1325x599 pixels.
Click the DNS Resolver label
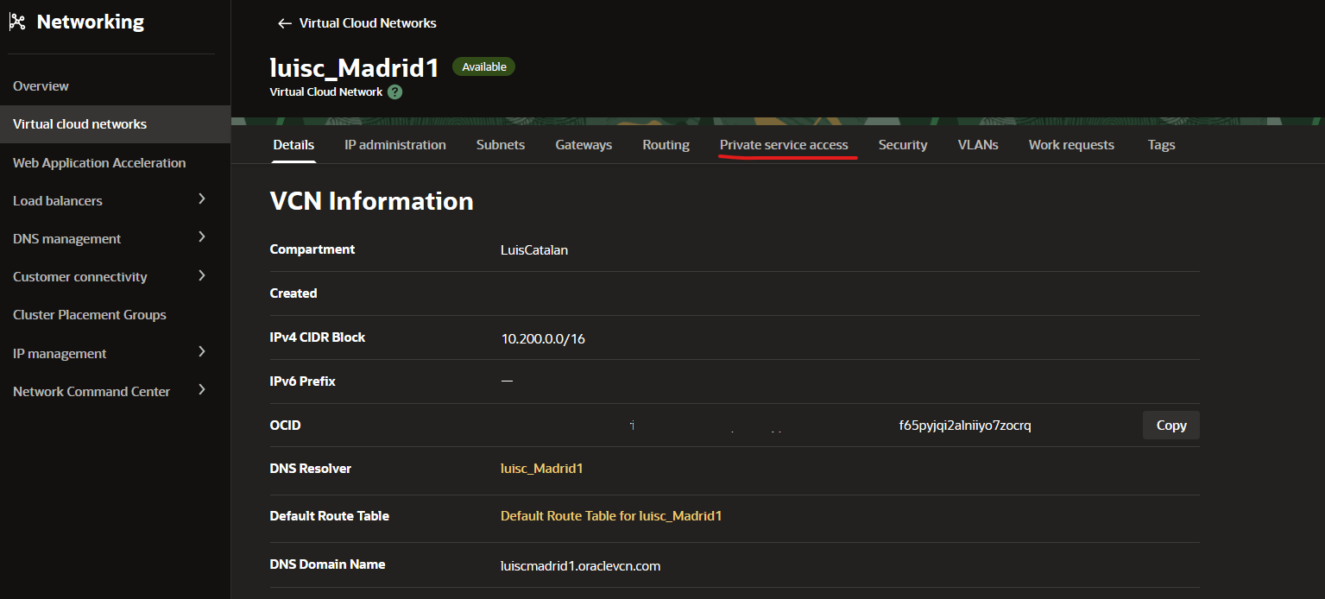311,469
